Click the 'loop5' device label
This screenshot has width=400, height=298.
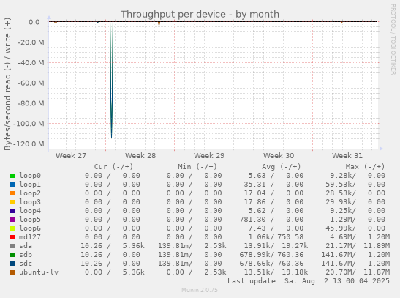30,220
